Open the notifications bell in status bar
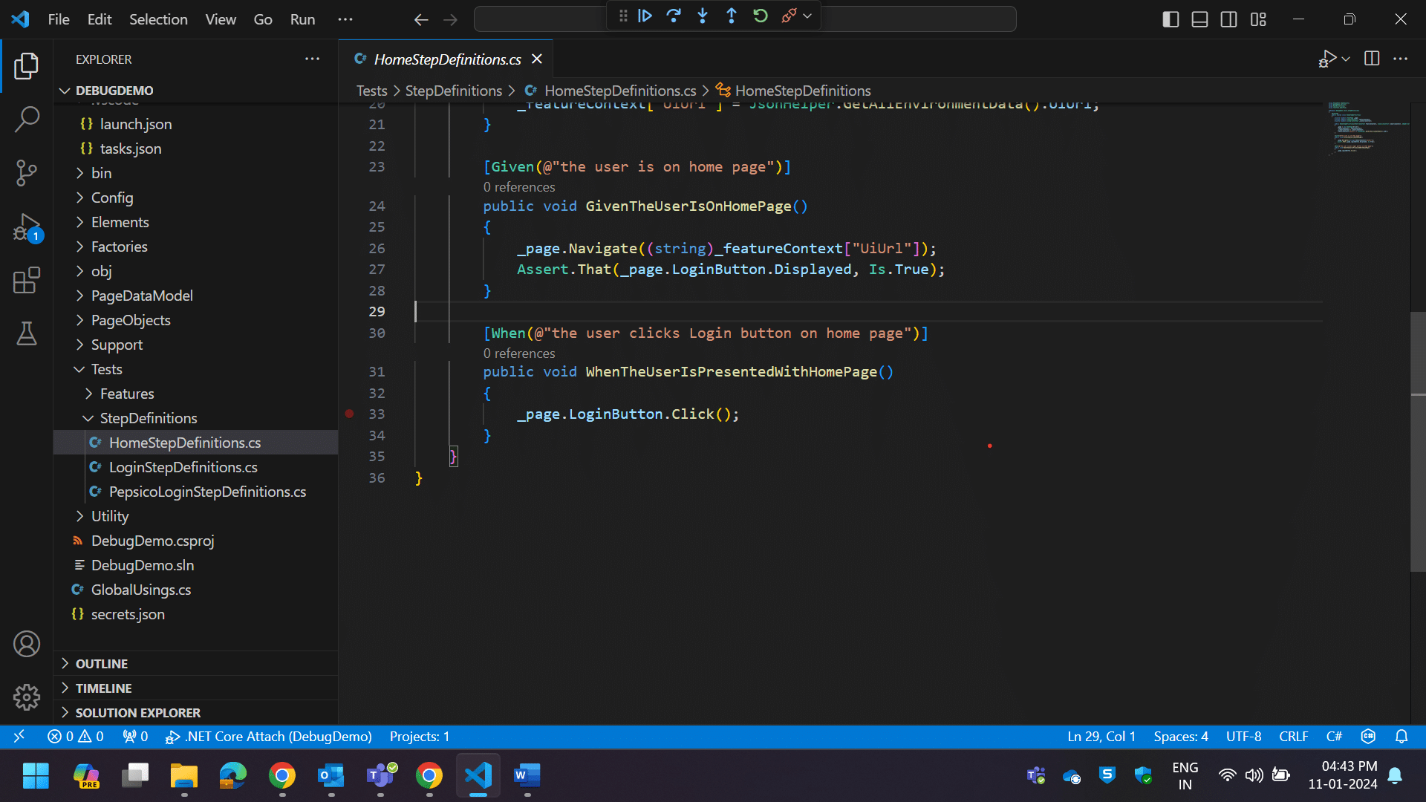The image size is (1426, 802). [x=1401, y=737]
